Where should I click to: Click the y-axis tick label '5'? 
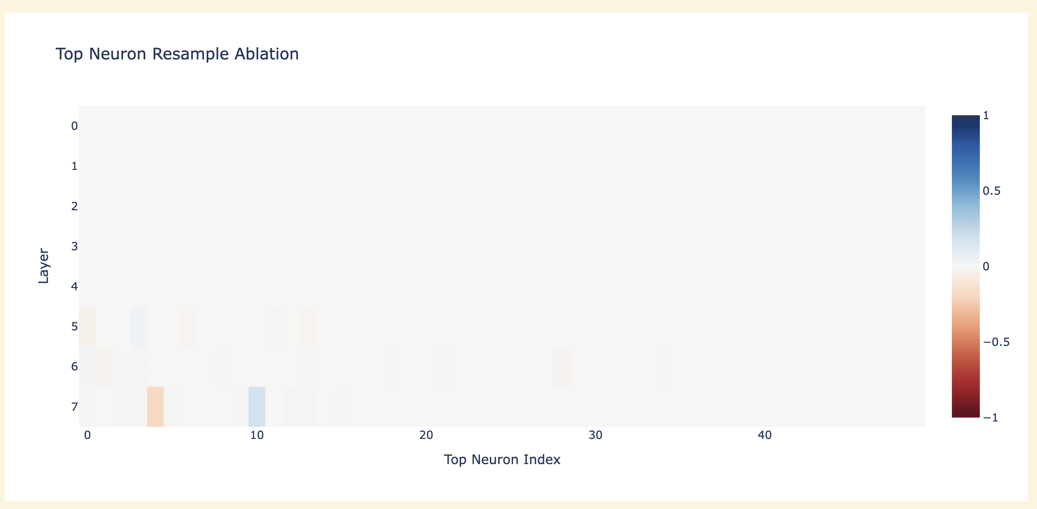click(74, 327)
